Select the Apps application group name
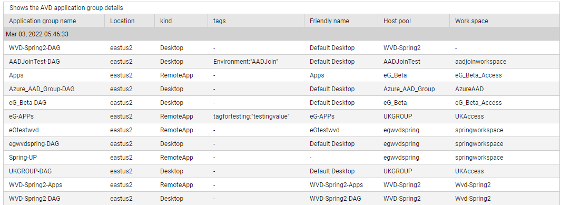The width and height of the screenshot is (561, 205). point(16,75)
